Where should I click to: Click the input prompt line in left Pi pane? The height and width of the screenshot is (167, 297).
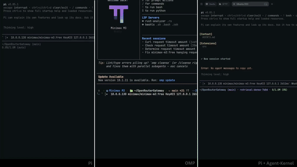click(x=48, y=37)
